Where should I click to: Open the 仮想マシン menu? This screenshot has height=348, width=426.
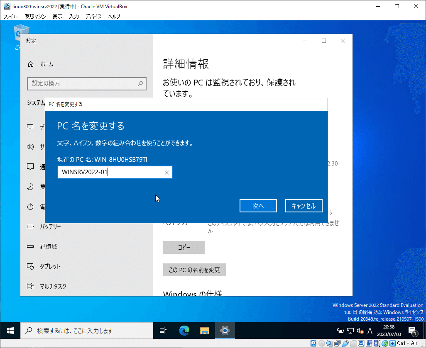[x=35, y=17]
